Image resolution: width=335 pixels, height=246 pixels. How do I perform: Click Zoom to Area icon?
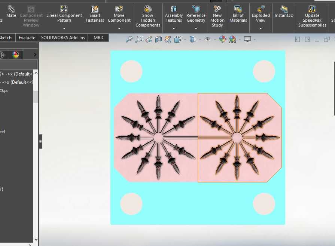click(x=139, y=39)
